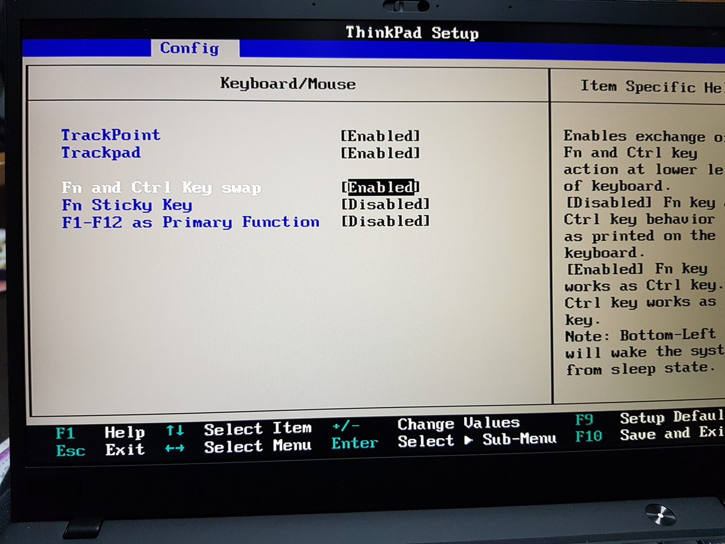Viewport: 725px width, 544px height.
Task: Toggle the TrackPoint [Enabled] value
Action: click(x=380, y=136)
